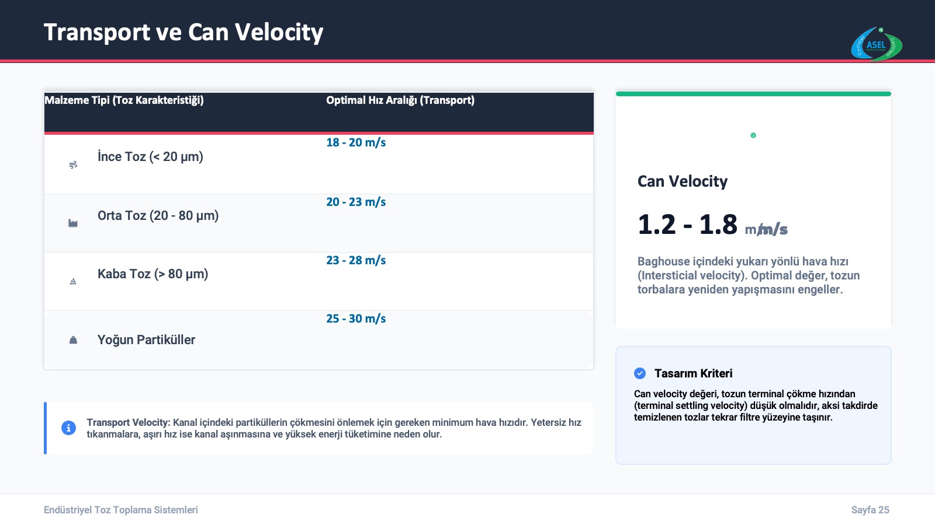935x525 pixels.
Task: Click the factory icon beside Orta Toz
Action: coord(73,223)
